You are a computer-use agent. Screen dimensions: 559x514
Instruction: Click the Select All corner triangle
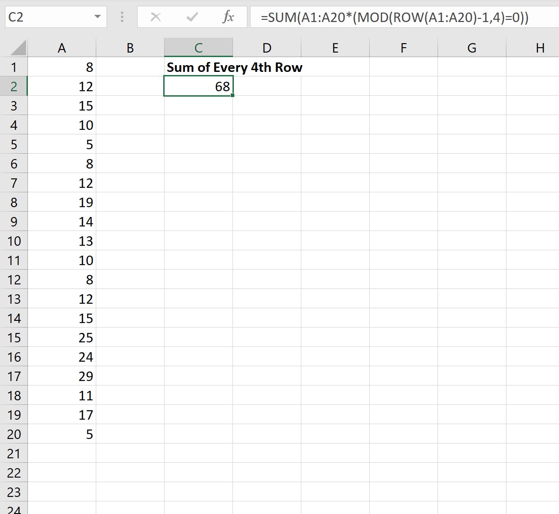(x=18, y=48)
